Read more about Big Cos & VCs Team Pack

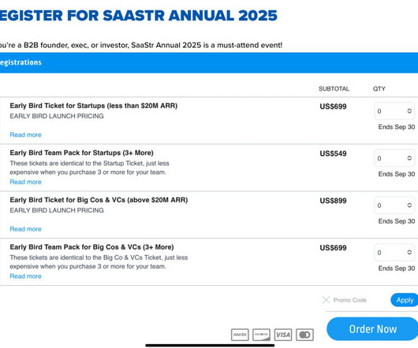tap(25, 276)
